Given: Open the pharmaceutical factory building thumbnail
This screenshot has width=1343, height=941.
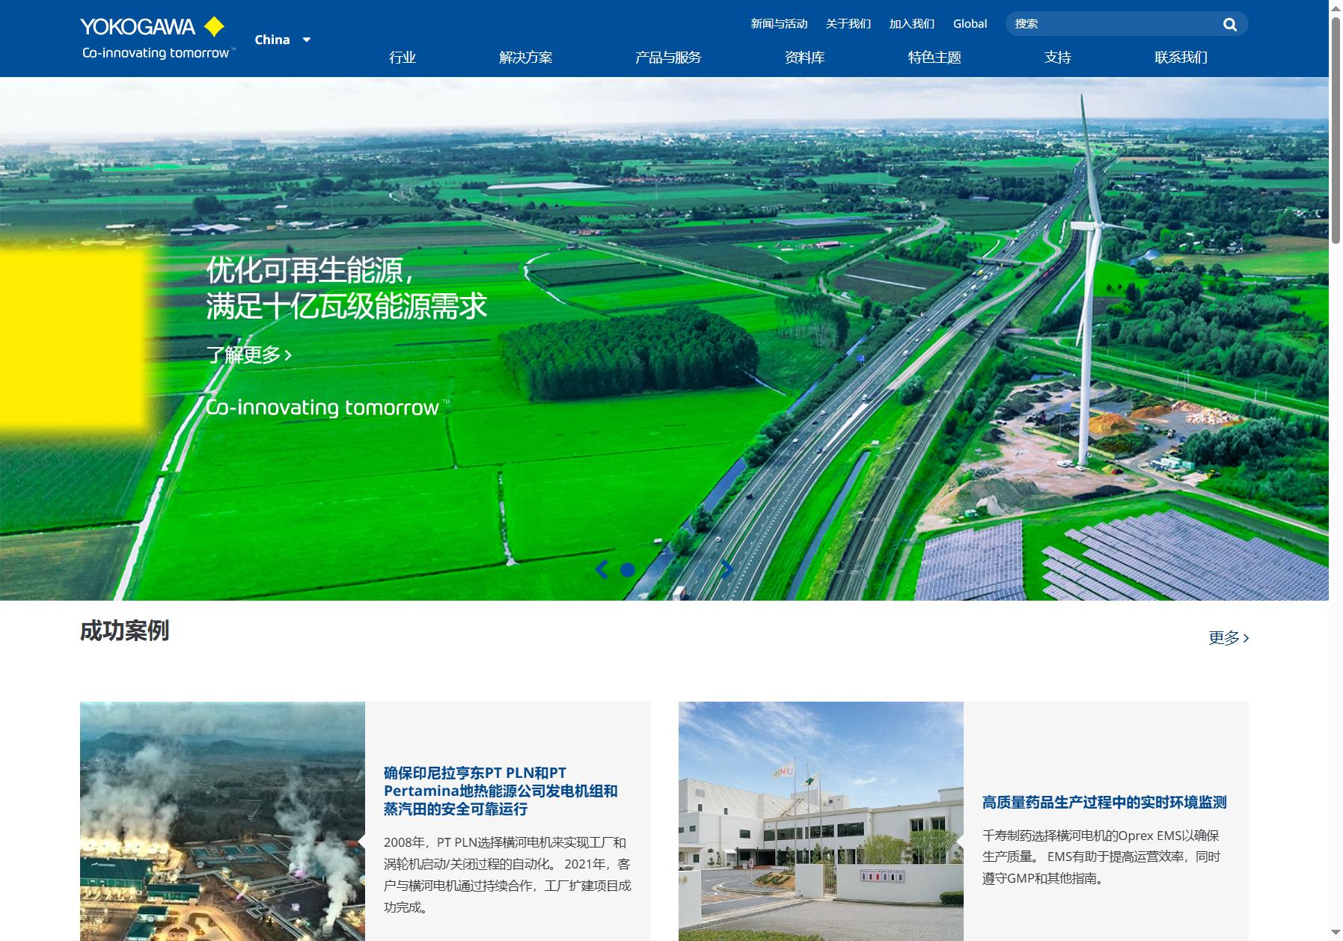Looking at the screenshot, I should pos(821,821).
